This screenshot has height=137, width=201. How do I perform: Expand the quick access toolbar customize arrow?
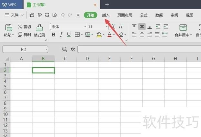[78, 15]
